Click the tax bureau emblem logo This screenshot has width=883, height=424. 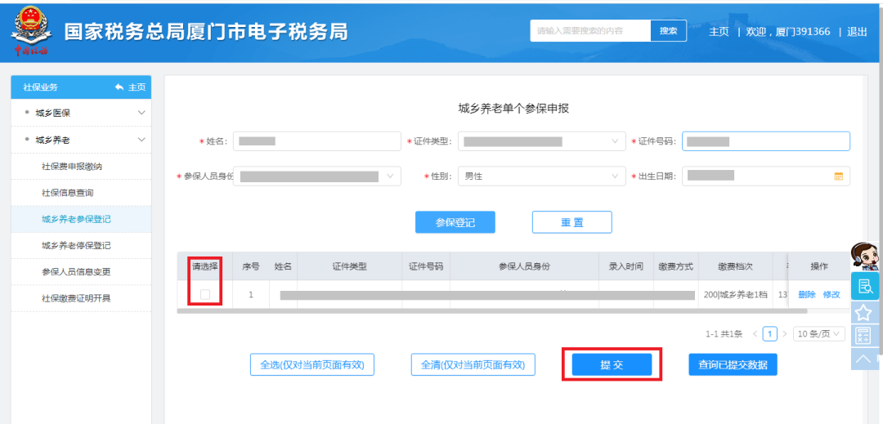[x=32, y=31]
